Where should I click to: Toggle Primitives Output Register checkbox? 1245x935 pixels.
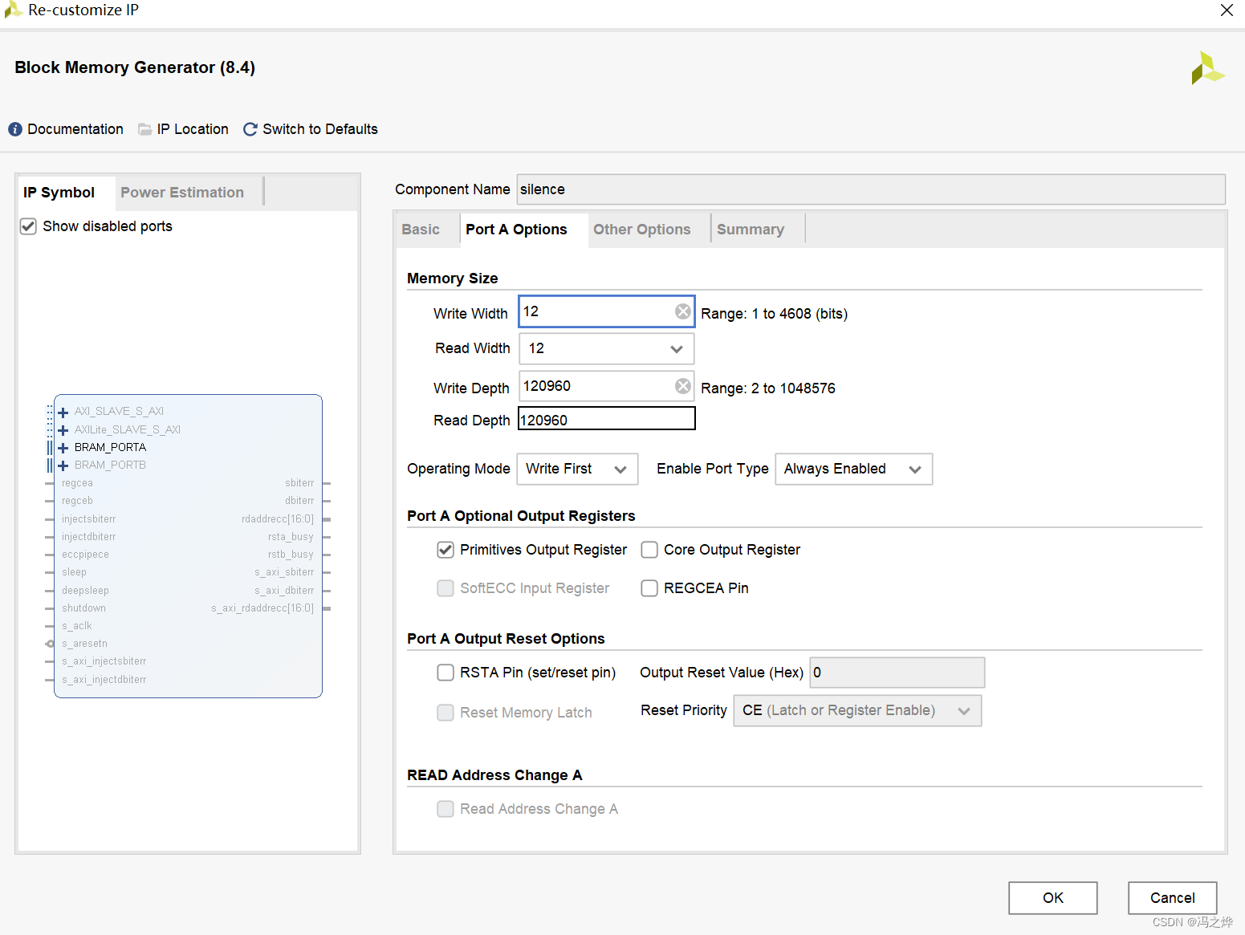(446, 550)
